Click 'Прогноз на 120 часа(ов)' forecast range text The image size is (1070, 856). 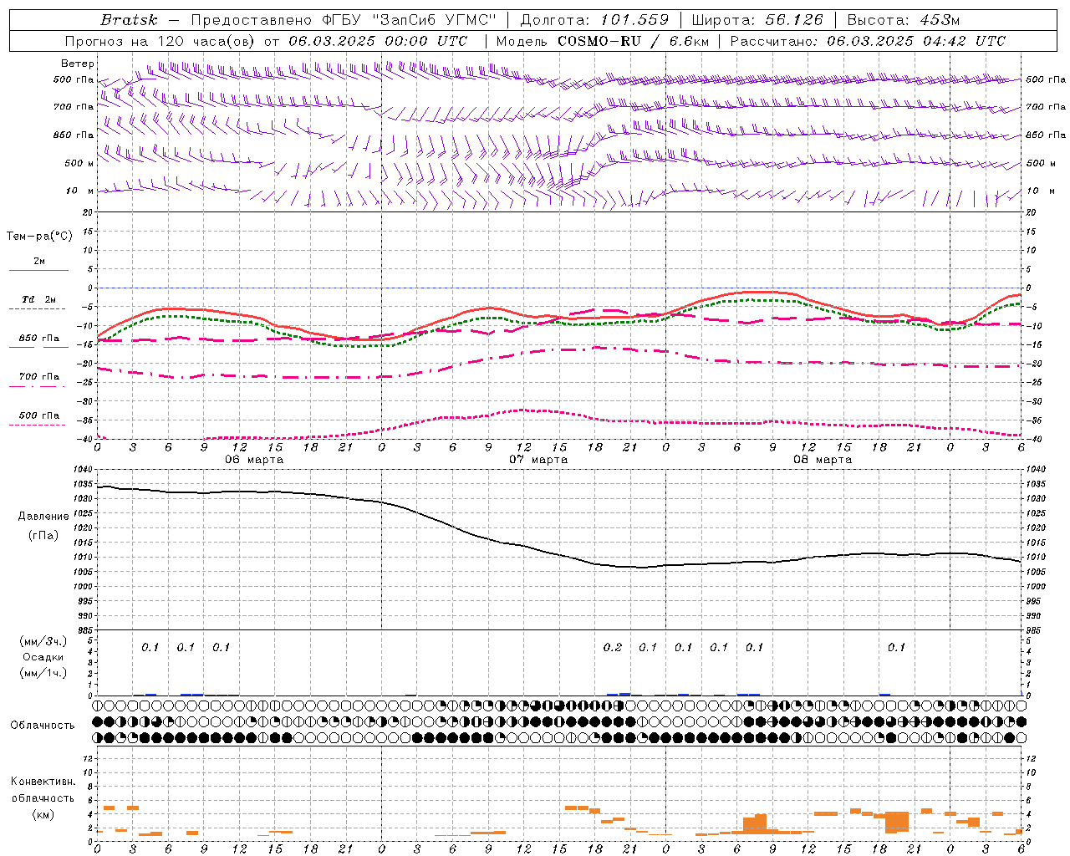point(160,41)
